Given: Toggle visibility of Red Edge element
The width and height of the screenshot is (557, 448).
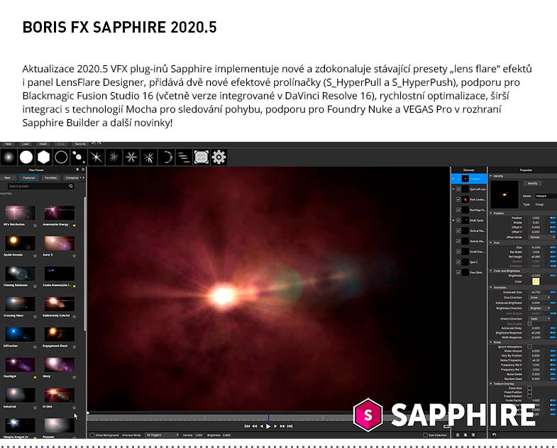Looking at the screenshot, I should [458, 210].
